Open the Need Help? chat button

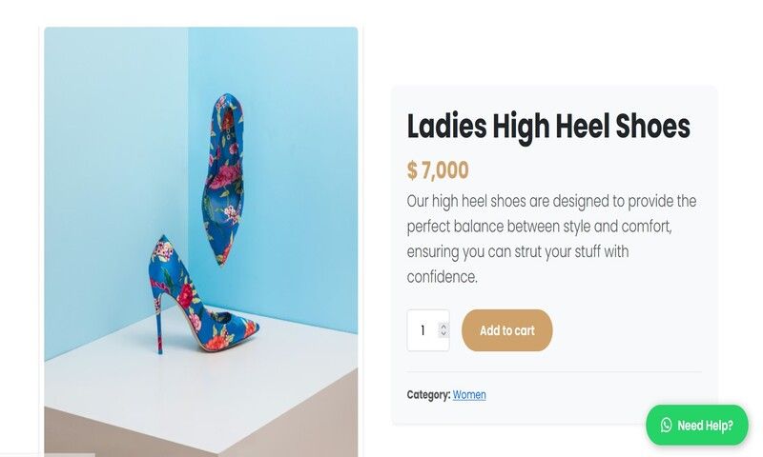(697, 426)
